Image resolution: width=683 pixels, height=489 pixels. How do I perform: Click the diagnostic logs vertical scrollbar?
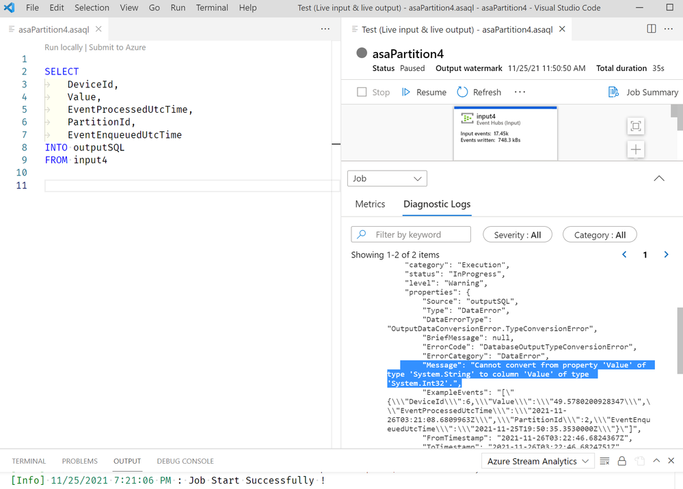(x=680, y=341)
